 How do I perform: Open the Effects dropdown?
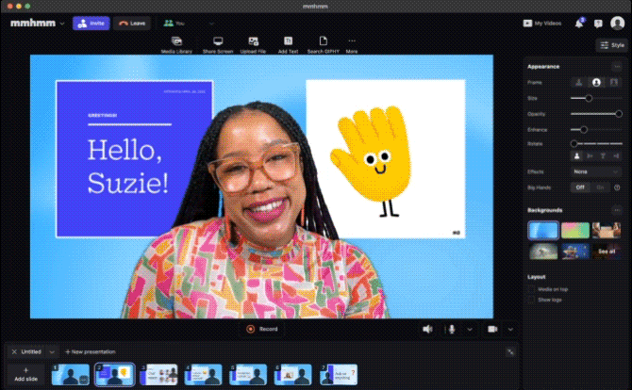click(596, 171)
